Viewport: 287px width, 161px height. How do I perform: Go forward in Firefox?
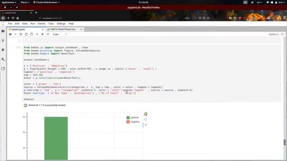[8, 18]
